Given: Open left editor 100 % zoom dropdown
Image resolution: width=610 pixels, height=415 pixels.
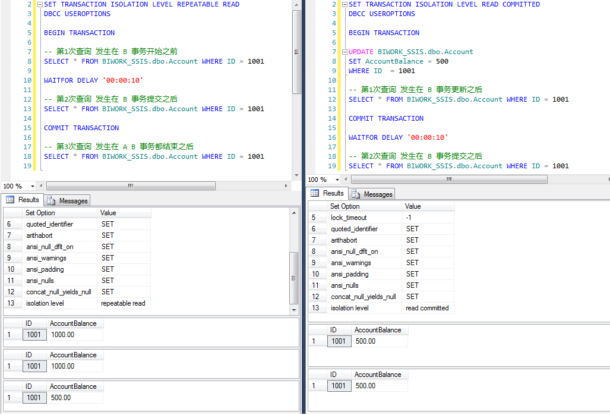Looking at the screenshot, I should 33,186.
